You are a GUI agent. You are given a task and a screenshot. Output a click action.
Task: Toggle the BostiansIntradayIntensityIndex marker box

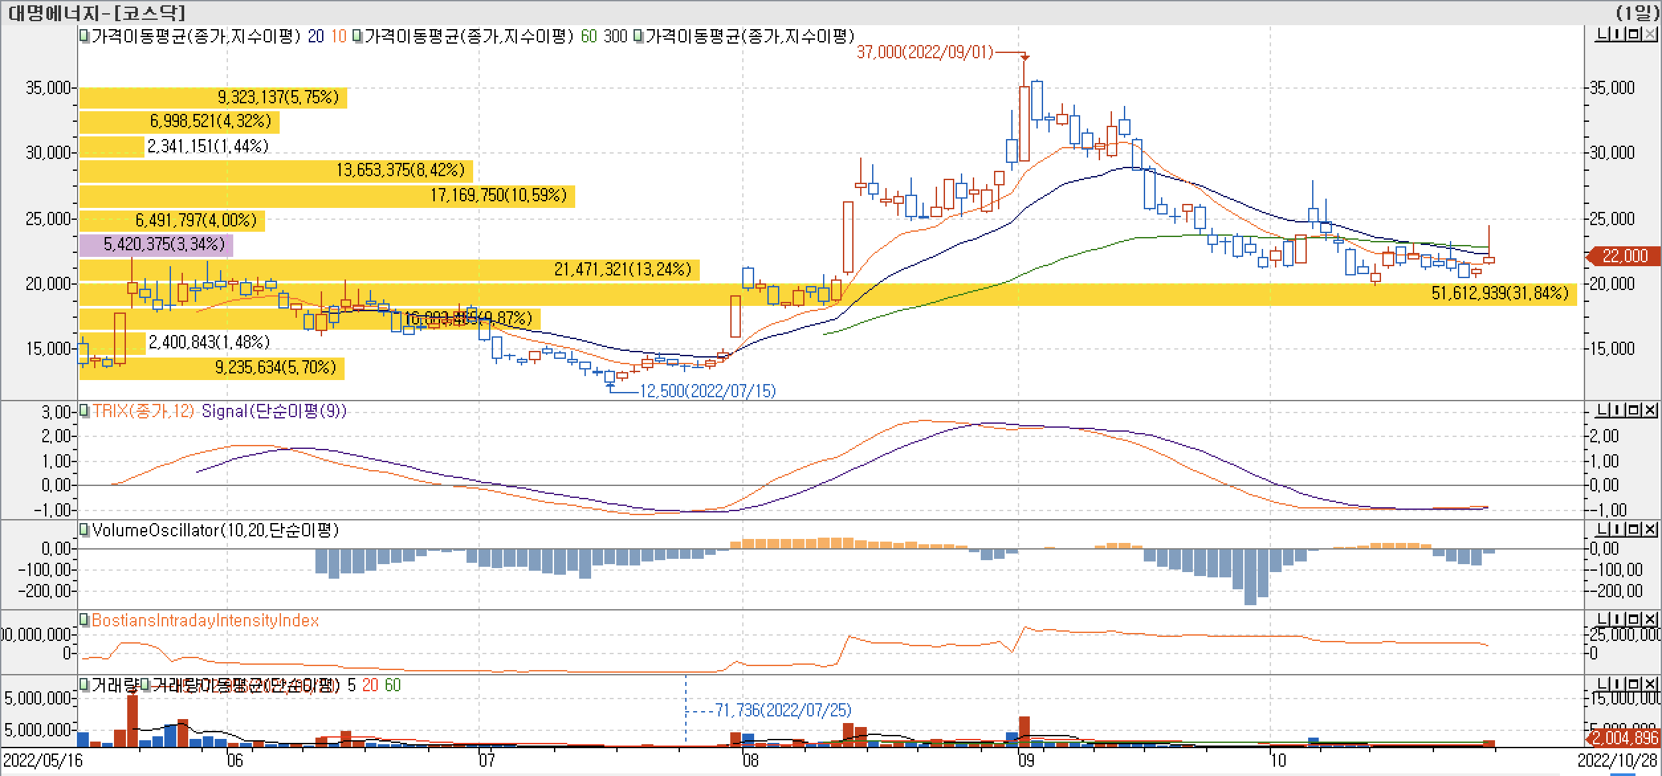tap(84, 620)
